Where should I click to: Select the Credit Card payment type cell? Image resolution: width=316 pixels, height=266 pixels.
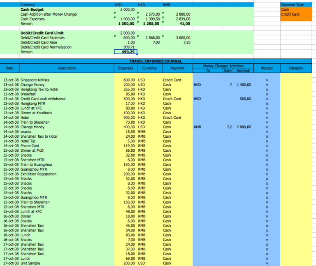pyautogui.click(x=296, y=14)
